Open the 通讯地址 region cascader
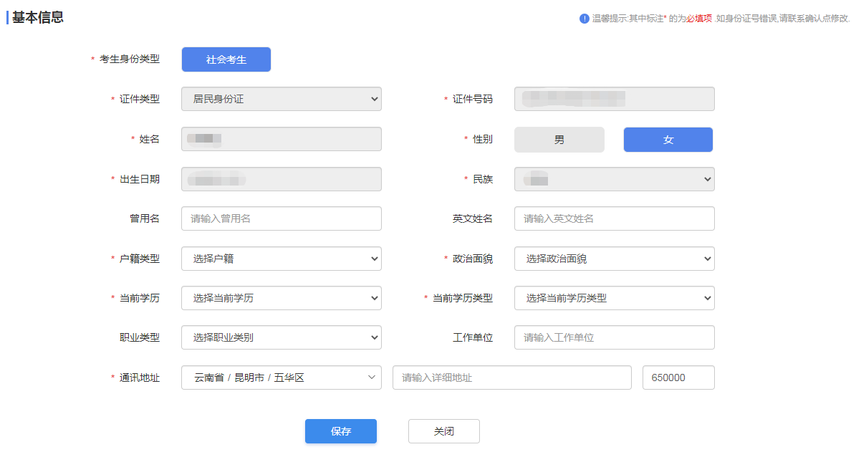The image size is (856, 452). click(x=282, y=378)
